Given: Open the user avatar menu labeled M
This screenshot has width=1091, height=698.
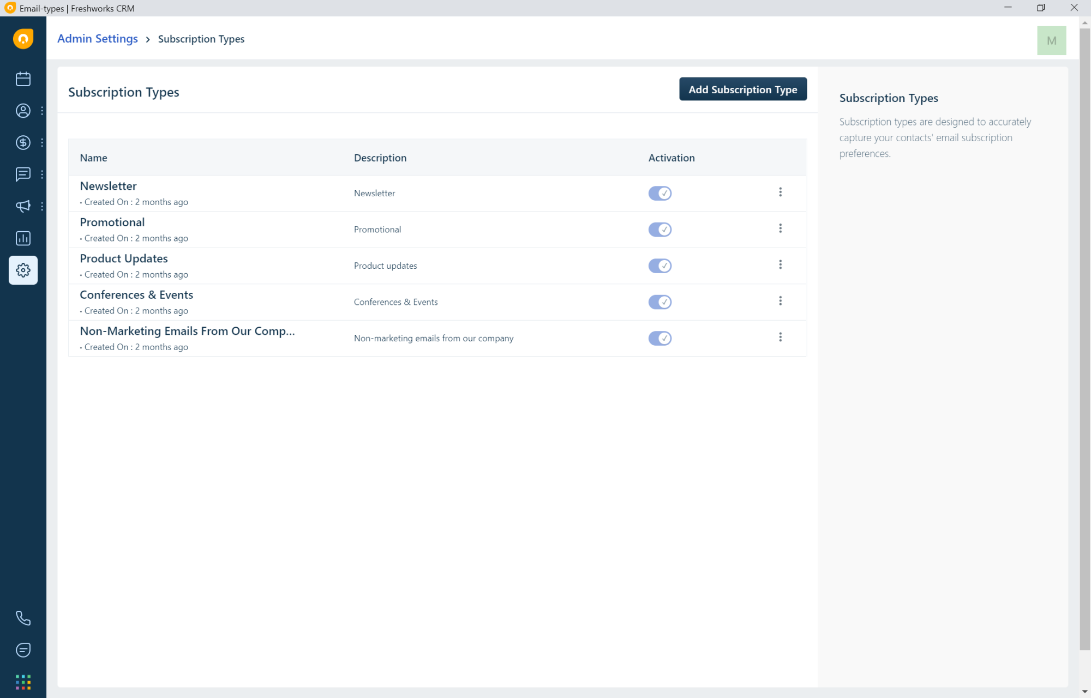Looking at the screenshot, I should tap(1052, 40).
